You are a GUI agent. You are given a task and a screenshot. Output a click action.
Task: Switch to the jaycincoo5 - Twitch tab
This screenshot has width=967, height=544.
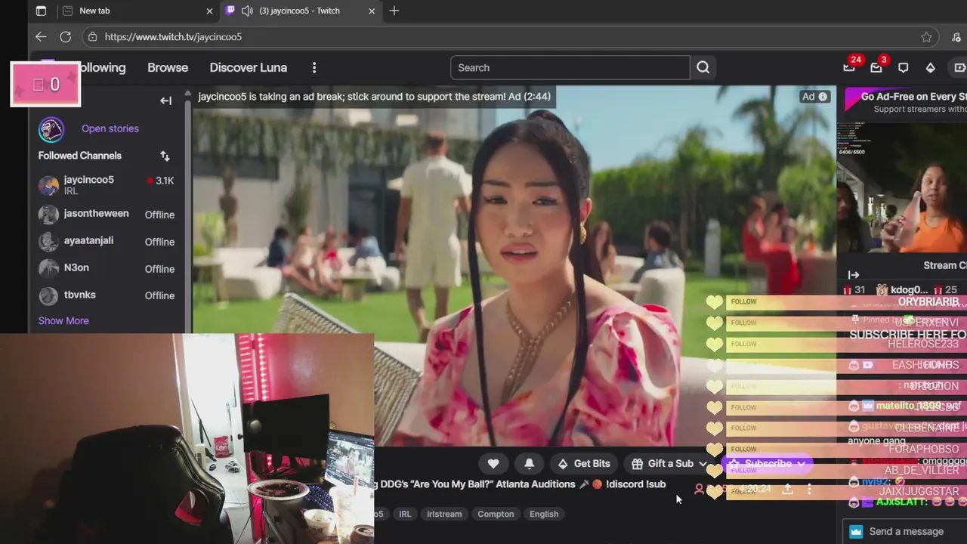click(x=299, y=11)
